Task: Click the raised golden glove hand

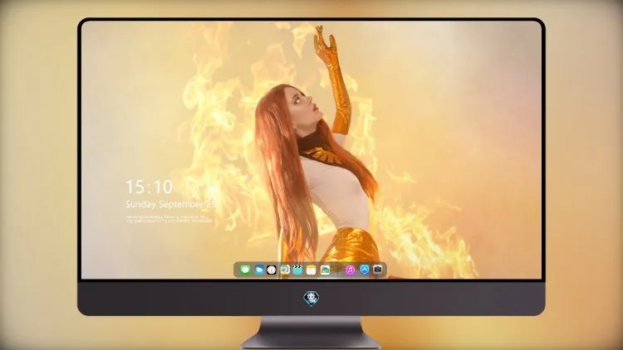Action: pos(326,44)
